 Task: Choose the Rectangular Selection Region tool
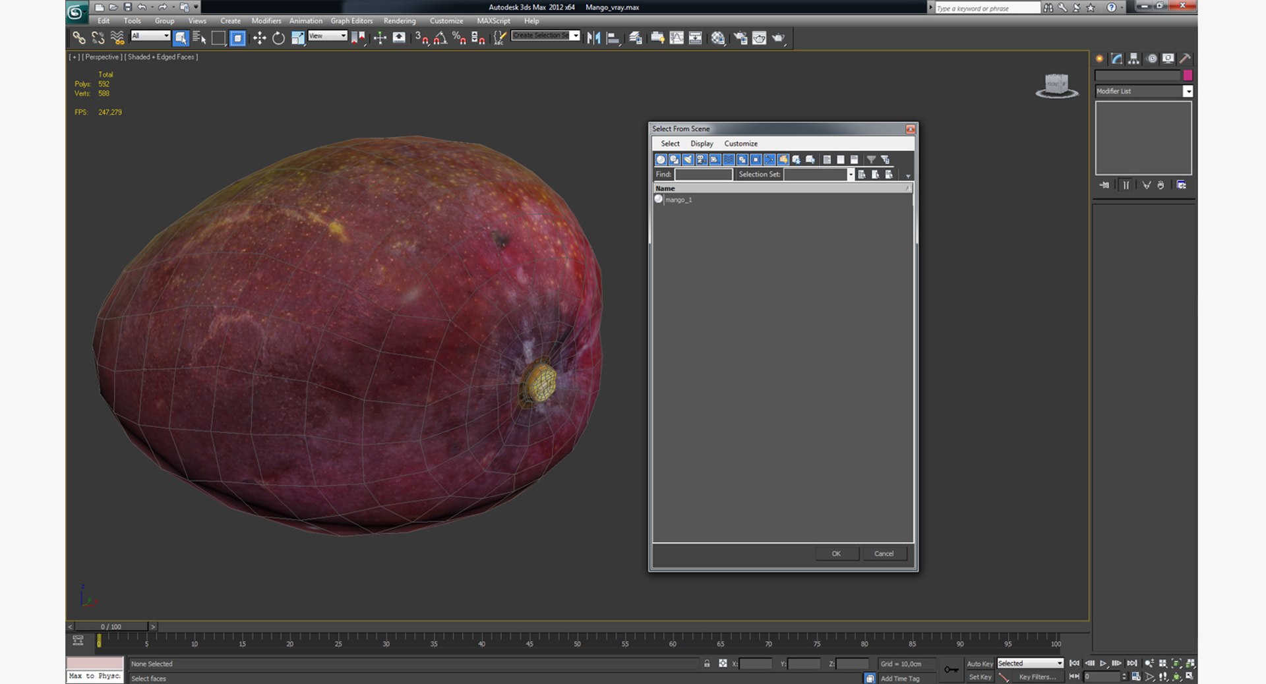pyautogui.click(x=218, y=38)
